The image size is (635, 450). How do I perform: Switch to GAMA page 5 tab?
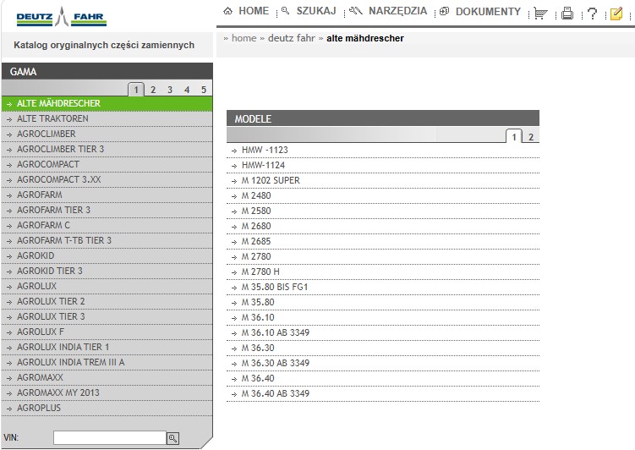point(204,90)
